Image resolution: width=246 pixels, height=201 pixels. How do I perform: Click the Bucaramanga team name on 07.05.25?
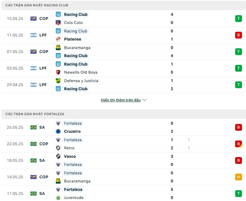pyautogui.click(x=77, y=48)
